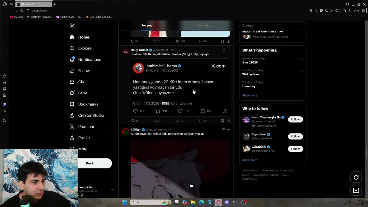Reply to the post with 59 replies

135,41
